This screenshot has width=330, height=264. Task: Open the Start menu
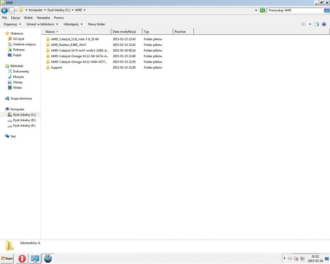7,258
